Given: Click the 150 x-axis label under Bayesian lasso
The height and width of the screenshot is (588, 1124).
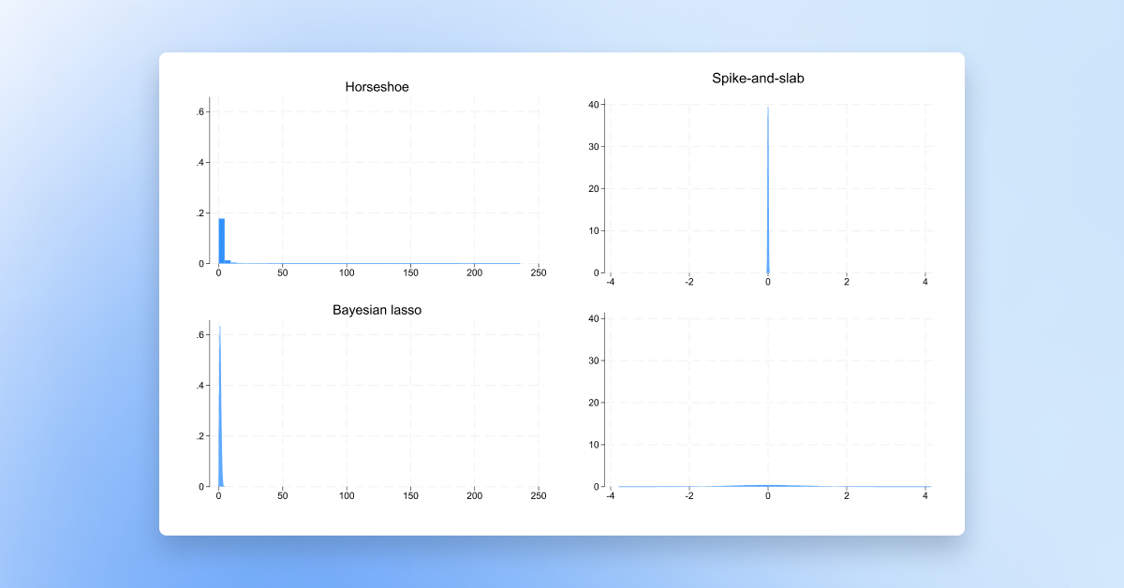Looking at the screenshot, I should 410,495.
